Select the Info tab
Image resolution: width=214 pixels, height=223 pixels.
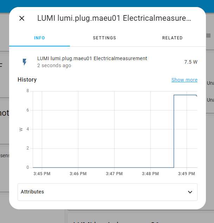click(39, 38)
